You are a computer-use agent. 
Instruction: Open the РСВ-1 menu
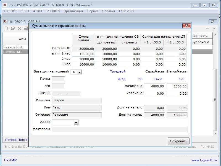(x=25, y=11)
